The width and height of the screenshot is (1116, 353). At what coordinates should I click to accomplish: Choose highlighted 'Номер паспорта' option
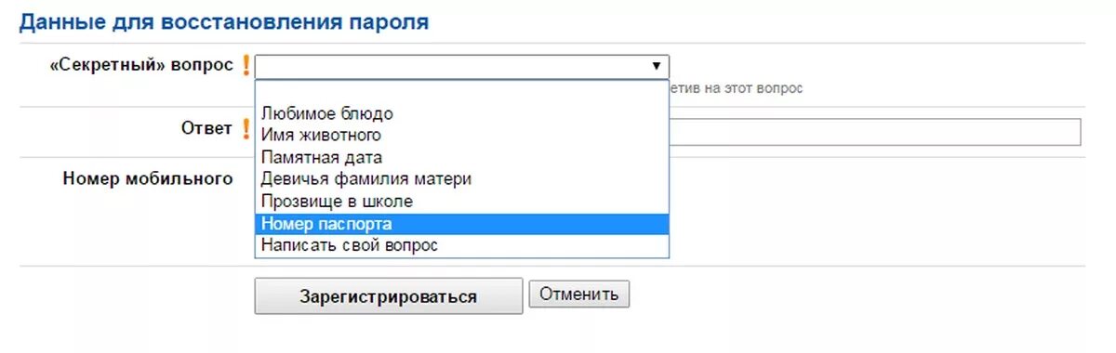tap(462, 224)
